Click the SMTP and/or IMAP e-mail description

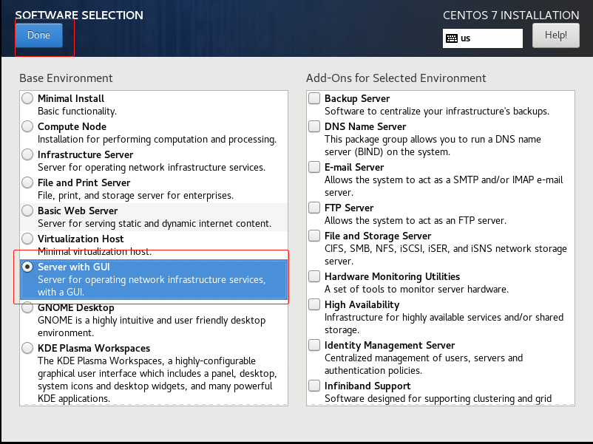[444, 186]
